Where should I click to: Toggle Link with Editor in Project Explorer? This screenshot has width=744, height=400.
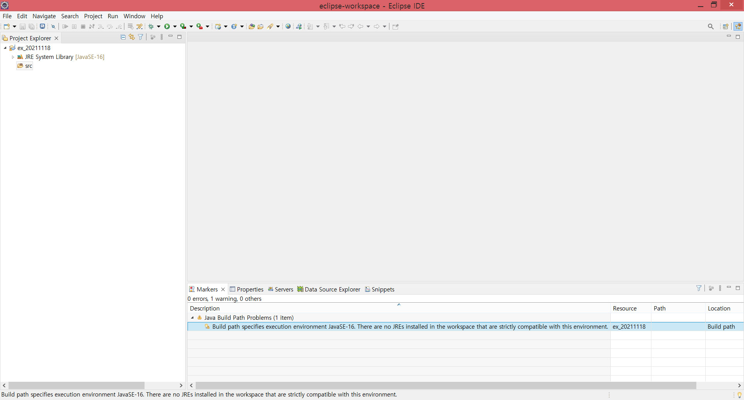click(x=132, y=37)
